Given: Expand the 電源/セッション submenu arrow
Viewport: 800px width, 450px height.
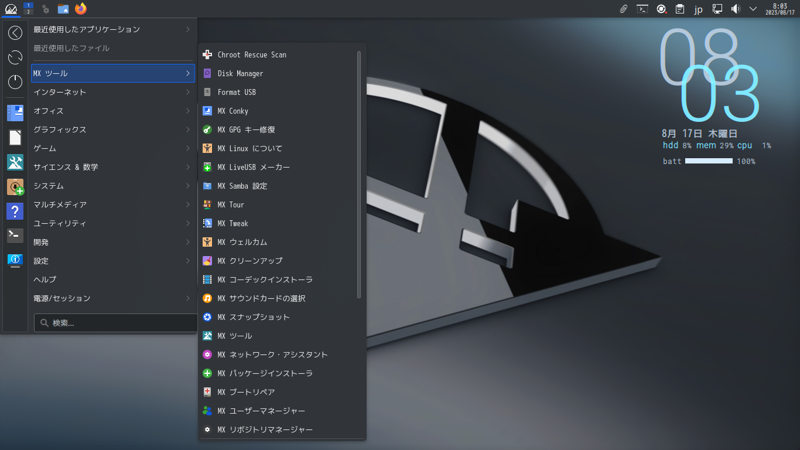Looking at the screenshot, I should 188,298.
